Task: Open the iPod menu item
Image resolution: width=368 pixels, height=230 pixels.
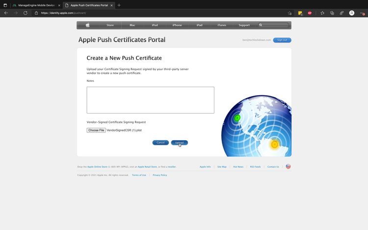Action: 155,25
